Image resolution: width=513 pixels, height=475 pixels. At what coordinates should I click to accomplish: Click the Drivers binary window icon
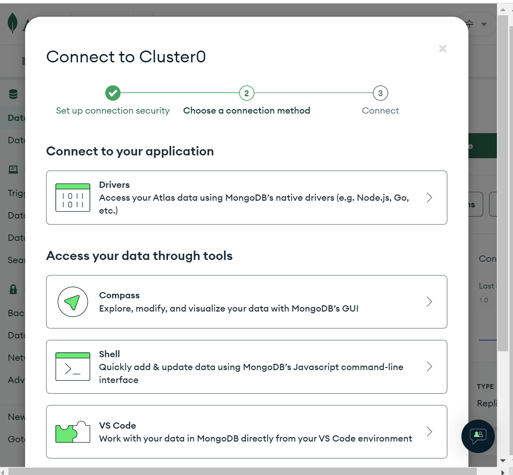click(73, 198)
